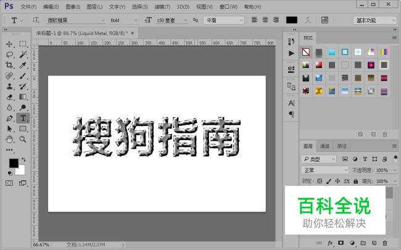The width and height of the screenshot is (401, 250).
Task: Select the Eyedropper tool
Action: tap(23, 65)
